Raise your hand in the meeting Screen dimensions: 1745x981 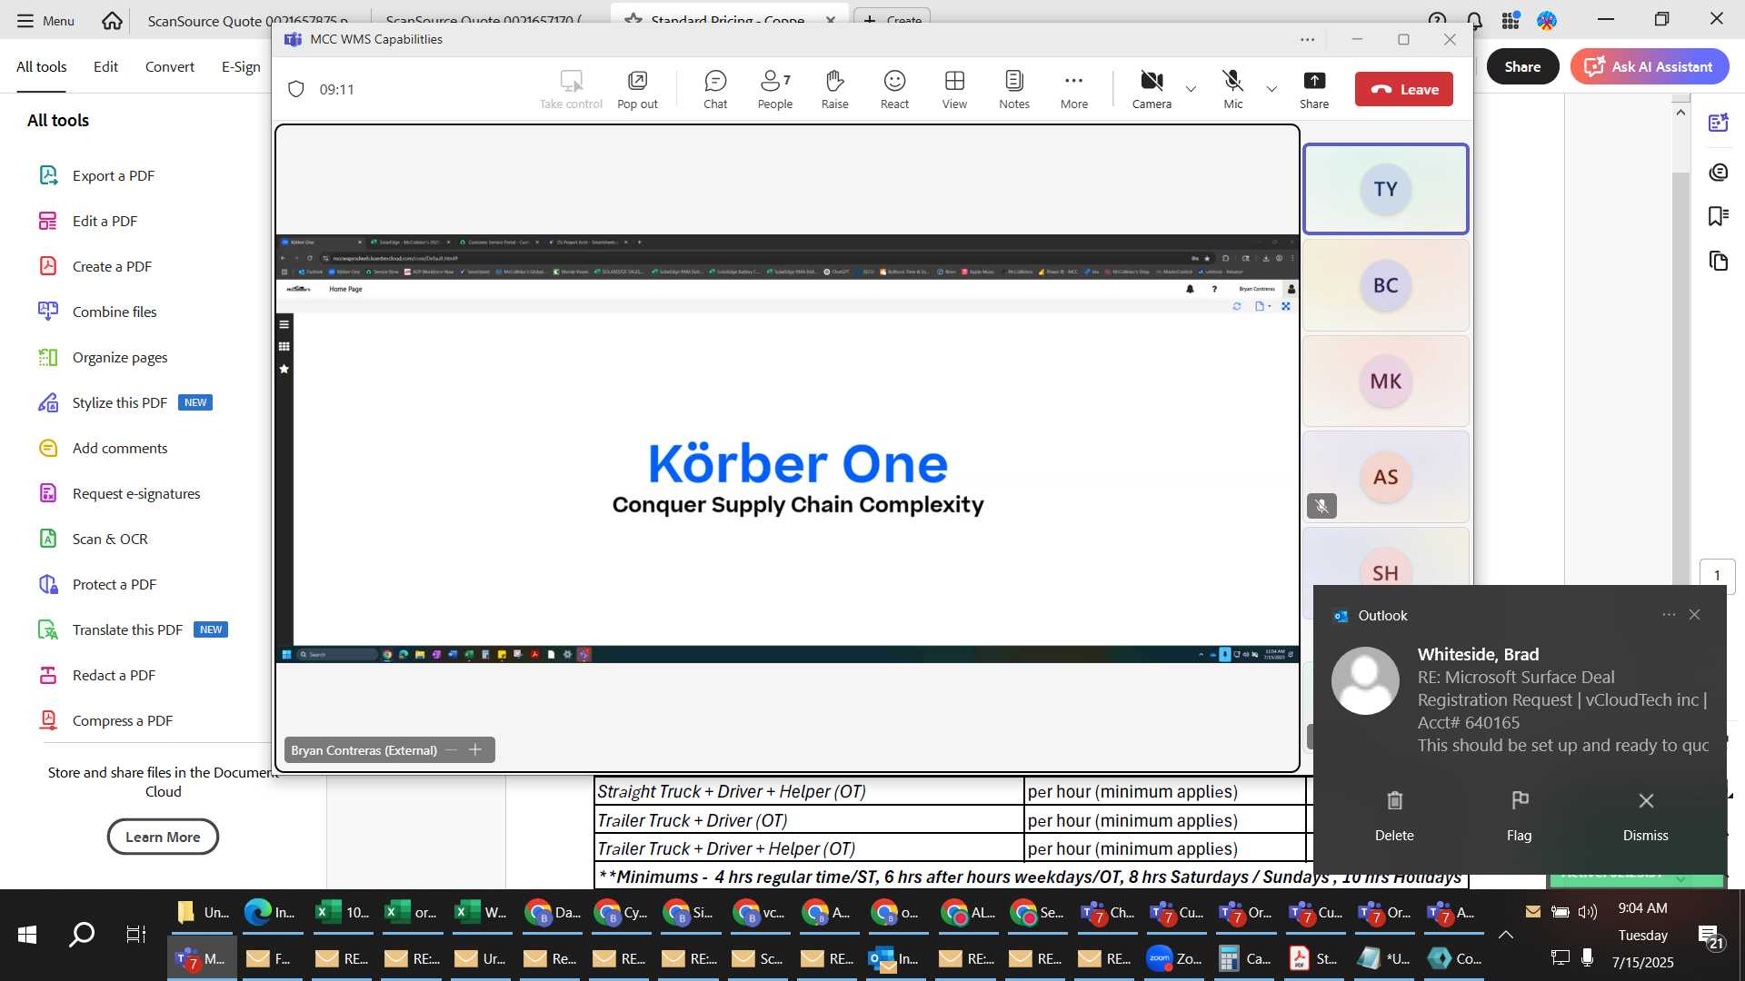click(834, 89)
